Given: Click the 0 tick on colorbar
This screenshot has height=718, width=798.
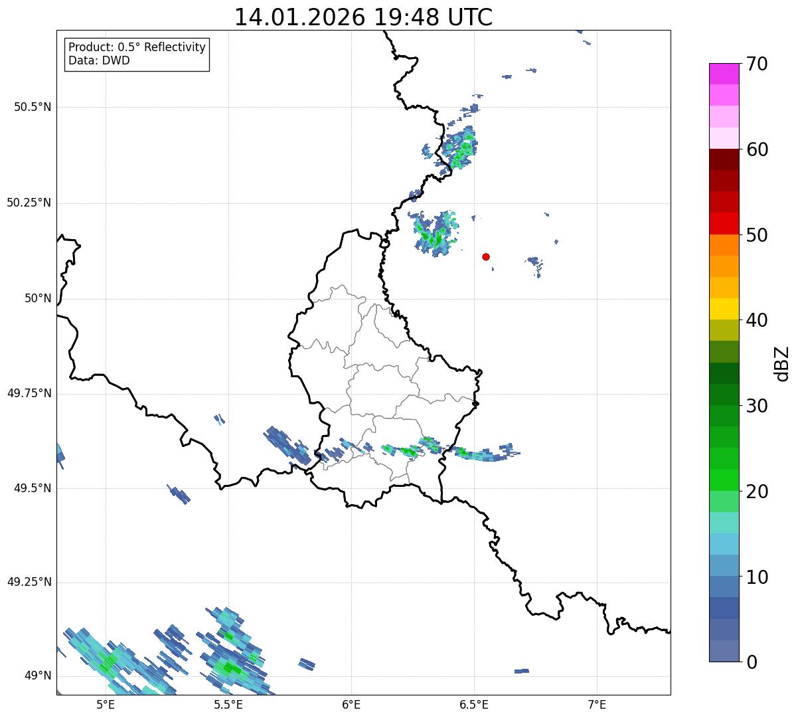Looking at the screenshot, I should click(750, 662).
